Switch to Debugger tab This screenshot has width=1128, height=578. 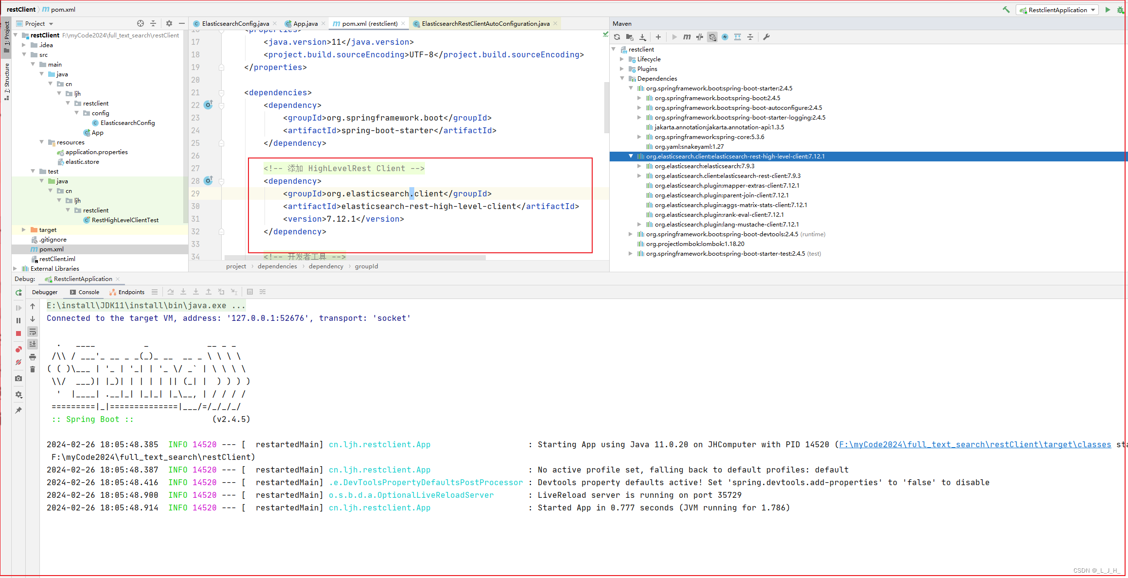pos(45,292)
